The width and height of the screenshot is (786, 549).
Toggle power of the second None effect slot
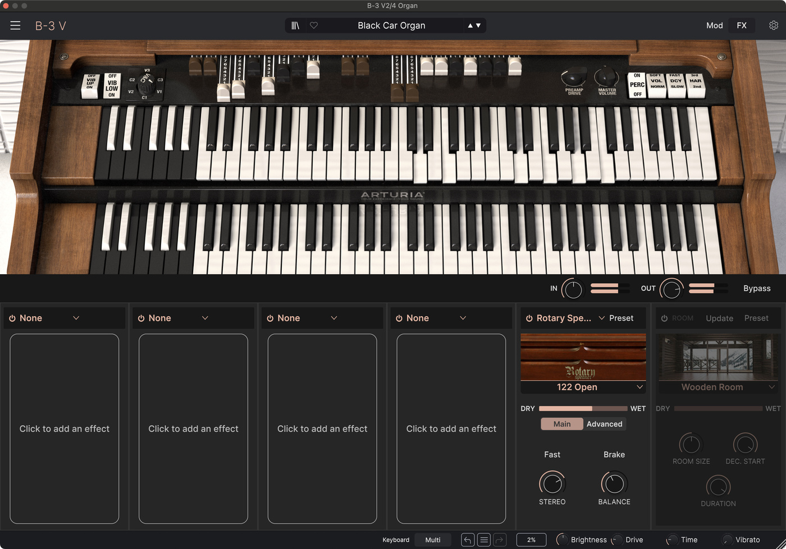click(x=141, y=318)
